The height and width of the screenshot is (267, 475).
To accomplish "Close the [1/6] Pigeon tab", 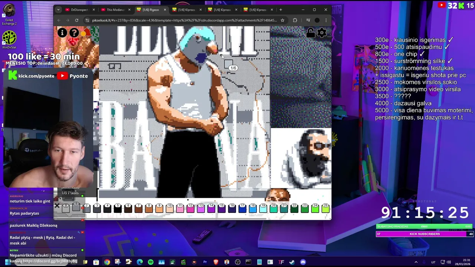I will coord(165,10).
